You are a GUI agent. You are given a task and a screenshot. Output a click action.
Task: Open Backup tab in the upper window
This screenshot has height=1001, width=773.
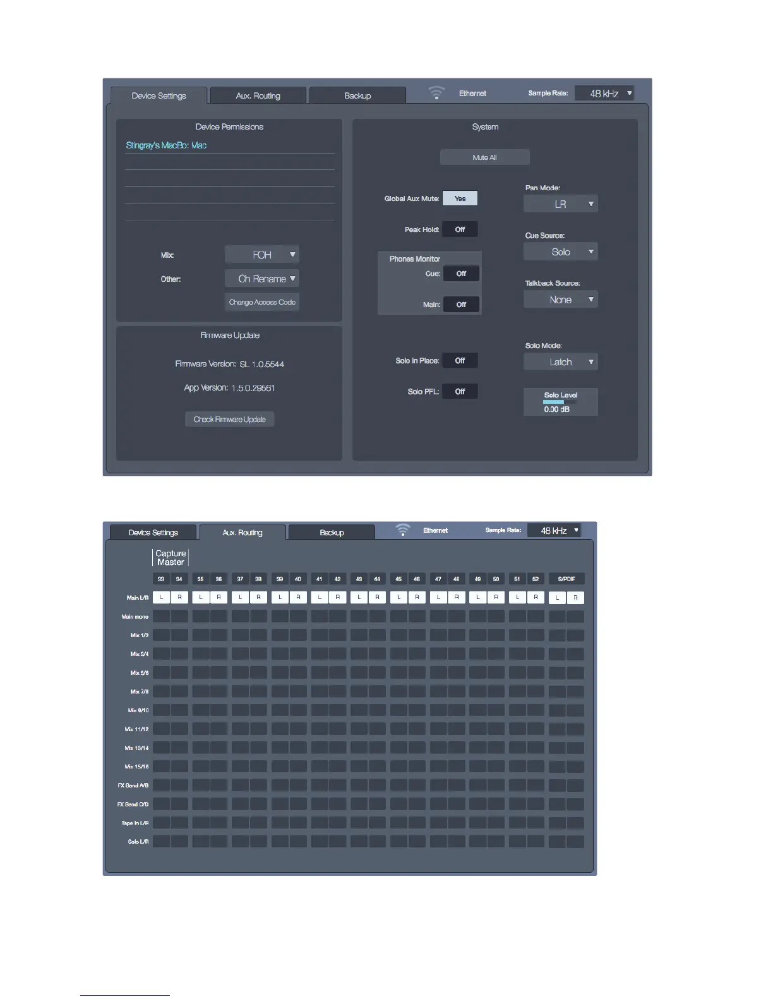point(357,95)
